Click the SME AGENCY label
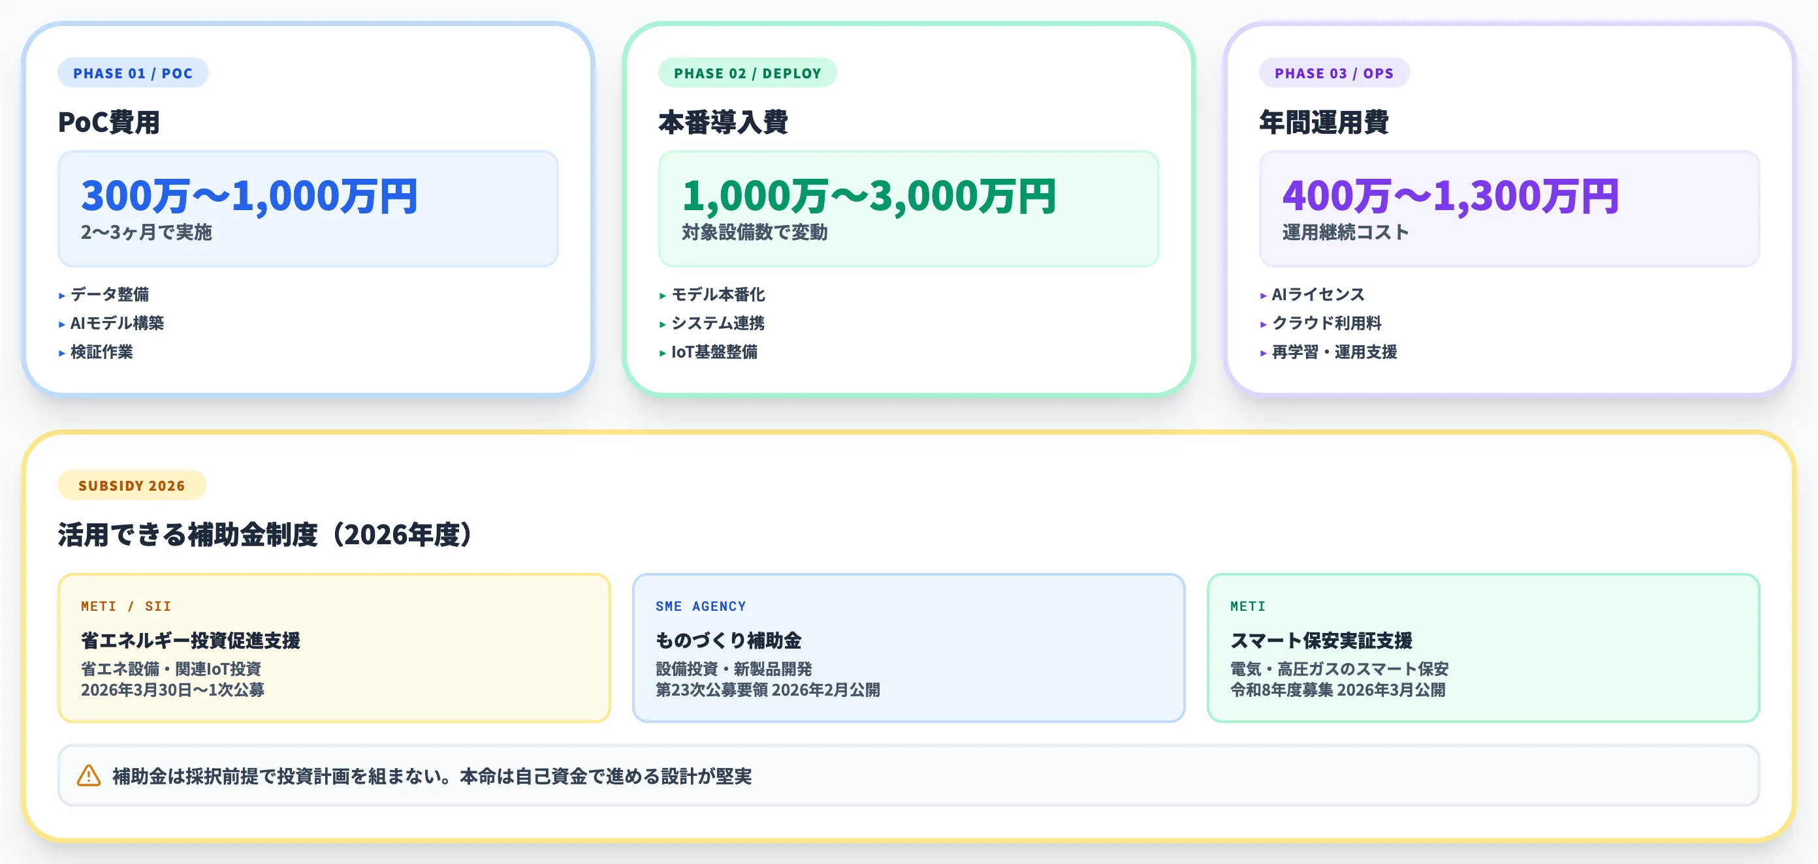The image size is (1818, 864). [x=700, y=606]
